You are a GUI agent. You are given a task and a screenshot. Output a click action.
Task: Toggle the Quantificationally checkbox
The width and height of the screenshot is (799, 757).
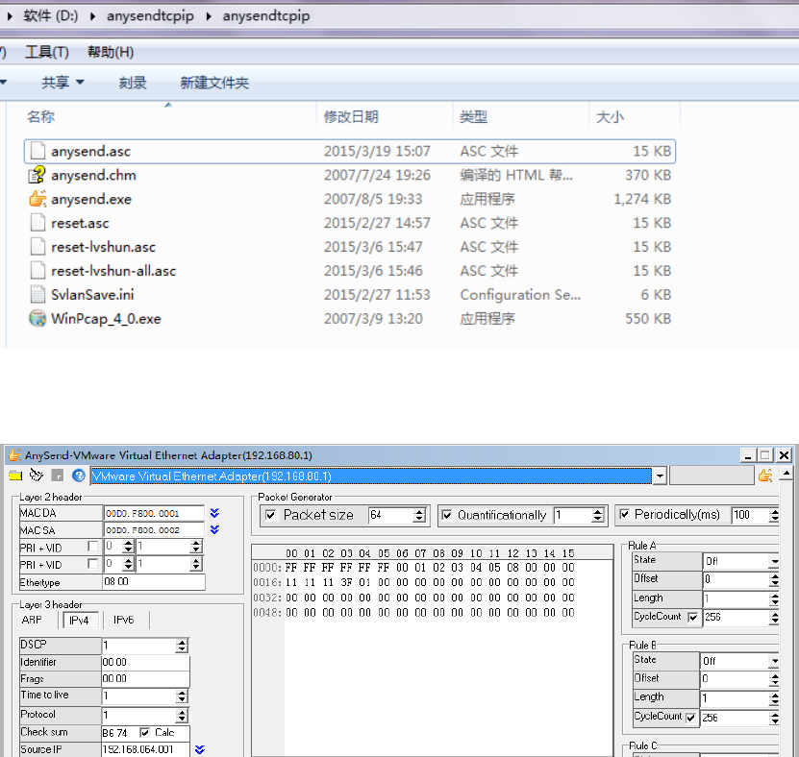click(446, 515)
